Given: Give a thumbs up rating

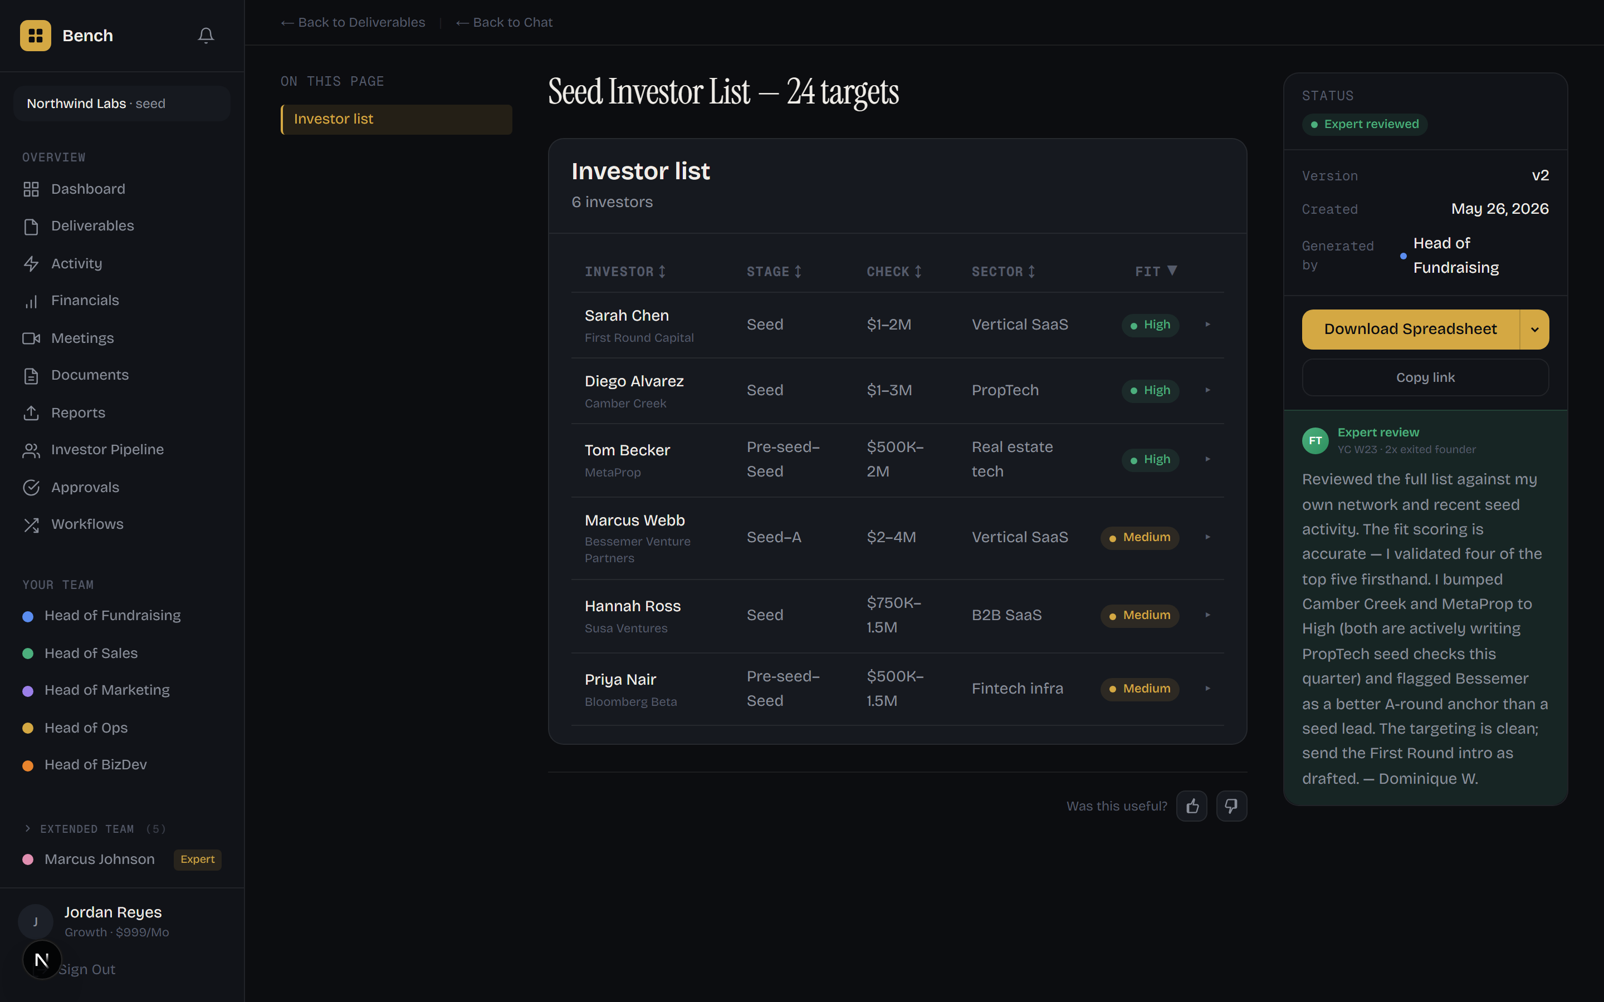Looking at the screenshot, I should 1192,806.
